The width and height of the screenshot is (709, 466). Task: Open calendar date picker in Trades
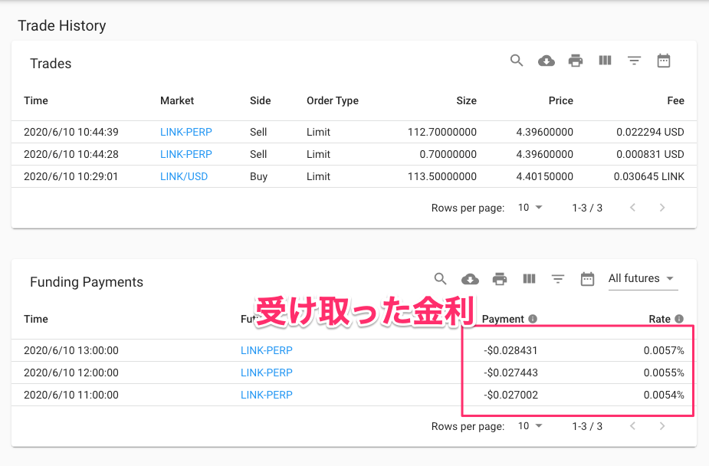[664, 61]
